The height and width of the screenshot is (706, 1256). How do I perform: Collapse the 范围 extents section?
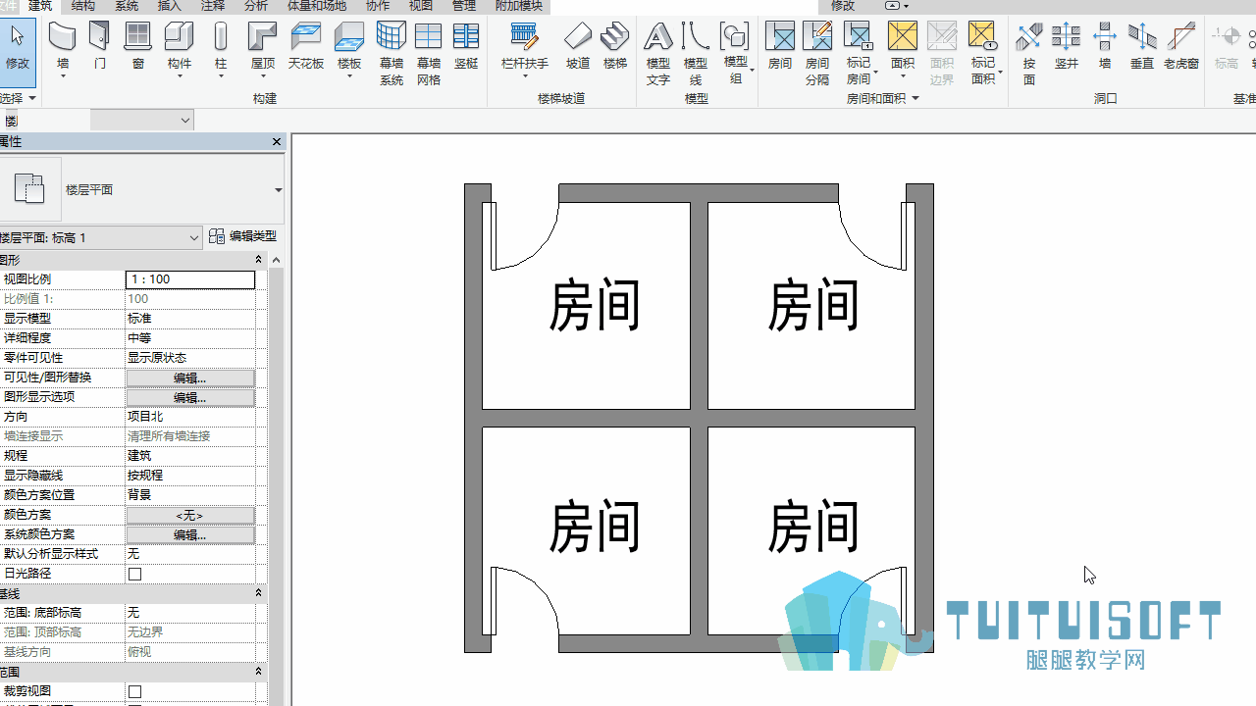point(259,672)
